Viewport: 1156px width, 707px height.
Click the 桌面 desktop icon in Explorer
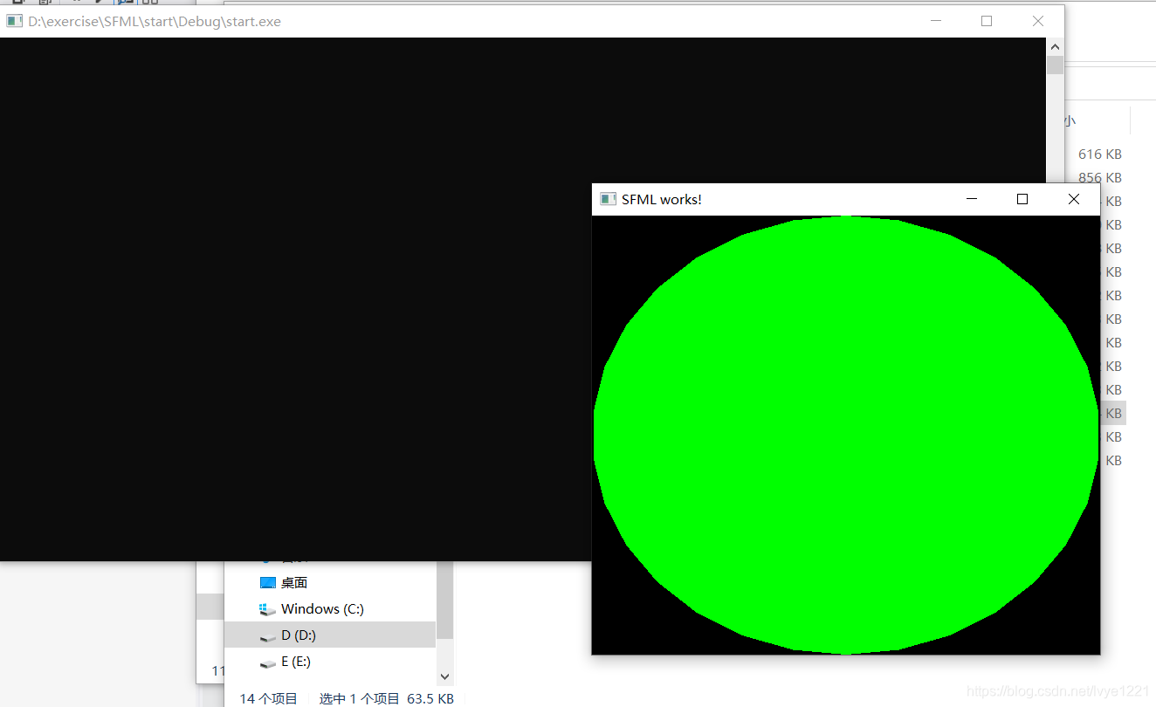click(268, 583)
